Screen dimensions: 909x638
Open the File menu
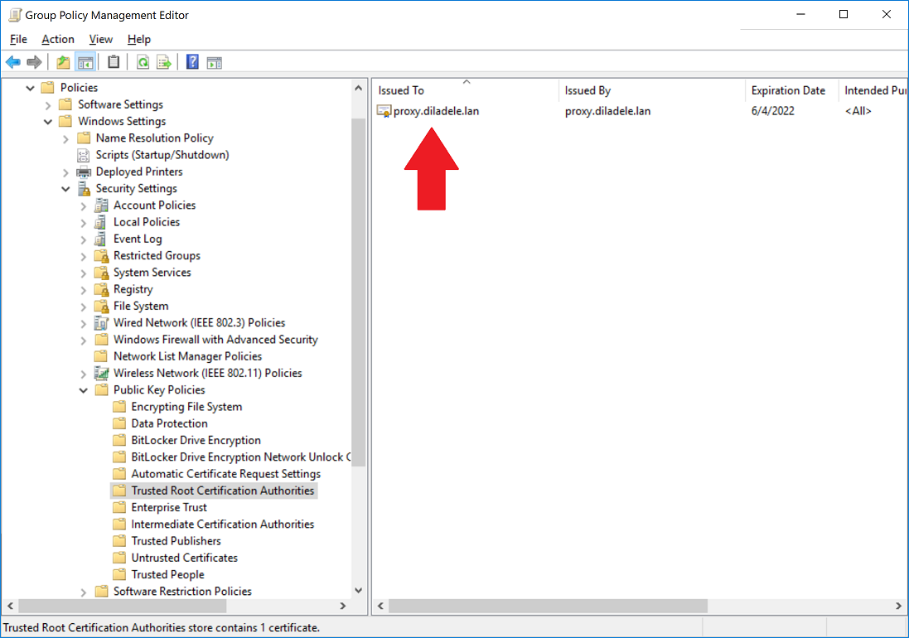[x=18, y=39]
